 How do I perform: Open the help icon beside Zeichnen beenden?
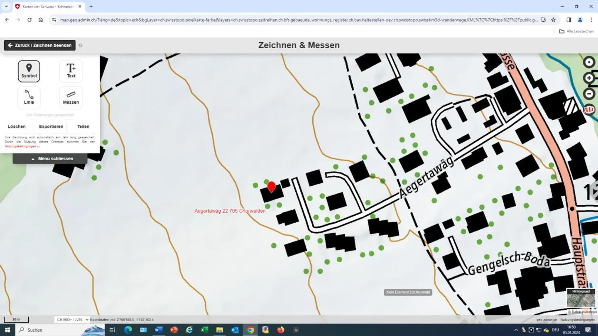pos(81,45)
